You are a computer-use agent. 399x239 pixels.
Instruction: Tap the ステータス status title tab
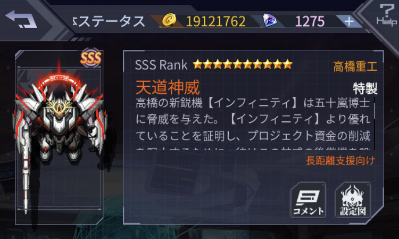point(109,21)
